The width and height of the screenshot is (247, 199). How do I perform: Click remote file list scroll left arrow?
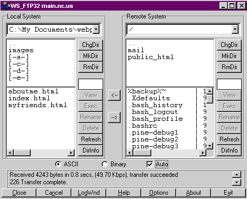130,153
